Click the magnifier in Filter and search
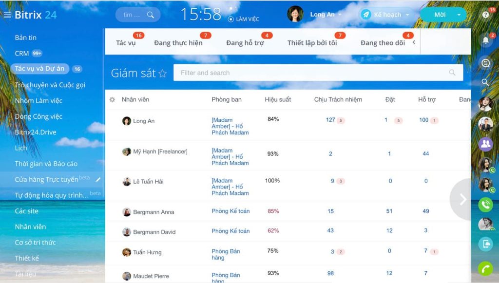Image resolution: width=499 pixels, height=283 pixels. 452,73
